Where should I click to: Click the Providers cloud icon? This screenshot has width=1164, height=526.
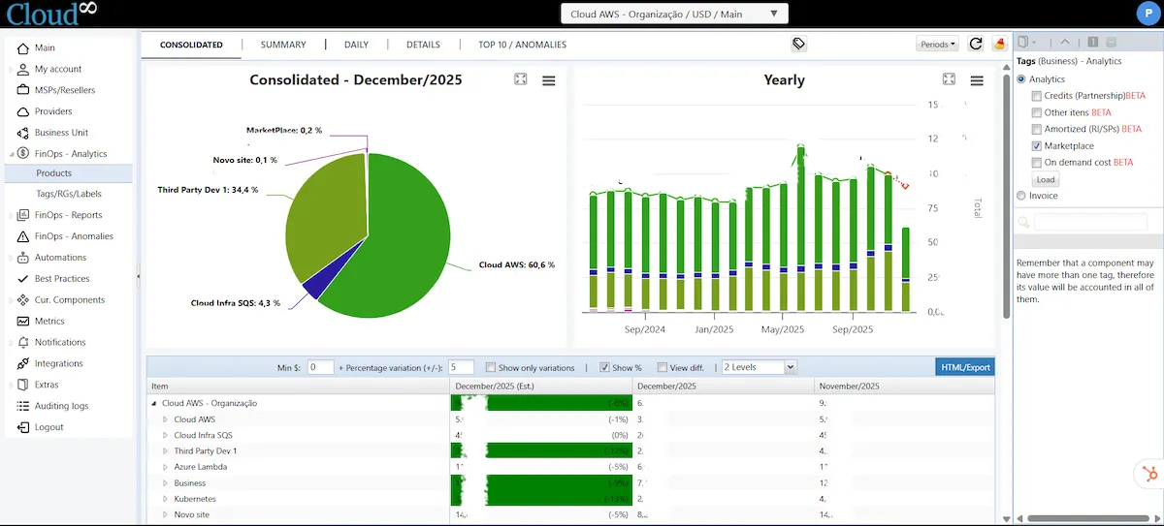pyautogui.click(x=24, y=111)
